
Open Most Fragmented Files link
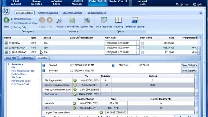pyautogui.click(x=23, y=71)
